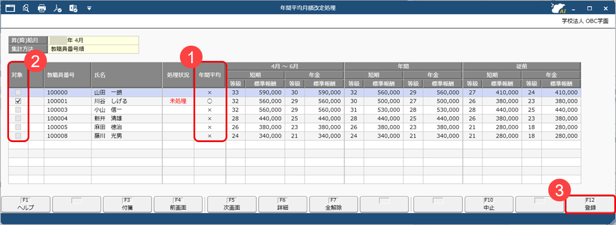Click the window menu icon in title bar

[x=10, y=8]
